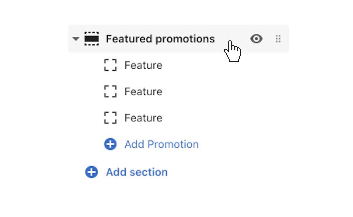Click the disclosure triangle next to Featured promotions

(76, 39)
